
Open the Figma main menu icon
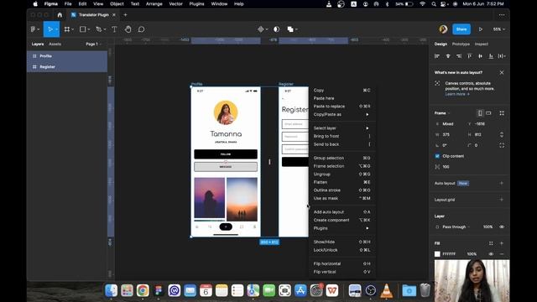click(x=34, y=29)
